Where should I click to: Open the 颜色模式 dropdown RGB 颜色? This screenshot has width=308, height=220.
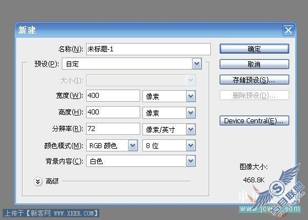[111, 145]
